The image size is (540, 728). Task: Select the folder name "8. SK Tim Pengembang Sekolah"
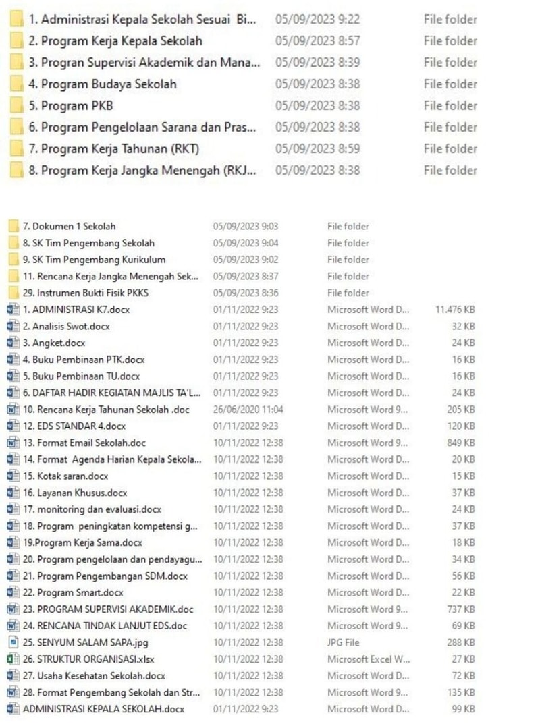coord(88,244)
